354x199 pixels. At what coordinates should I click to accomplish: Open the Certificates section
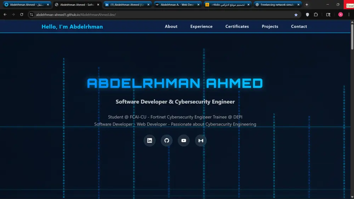pyautogui.click(x=237, y=27)
